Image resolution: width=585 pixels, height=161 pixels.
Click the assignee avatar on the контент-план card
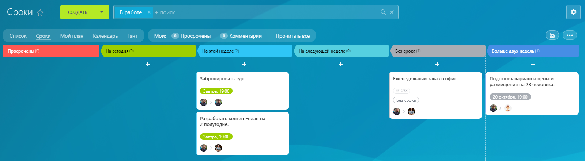point(218,148)
